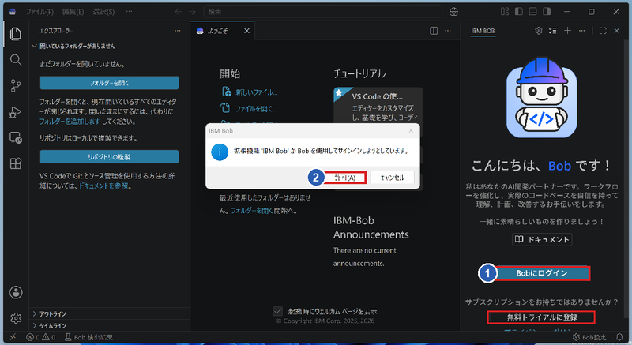Click the Clone Repository button
Image resolution: width=632 pixels, height=345 pixels.
[109, 157]
